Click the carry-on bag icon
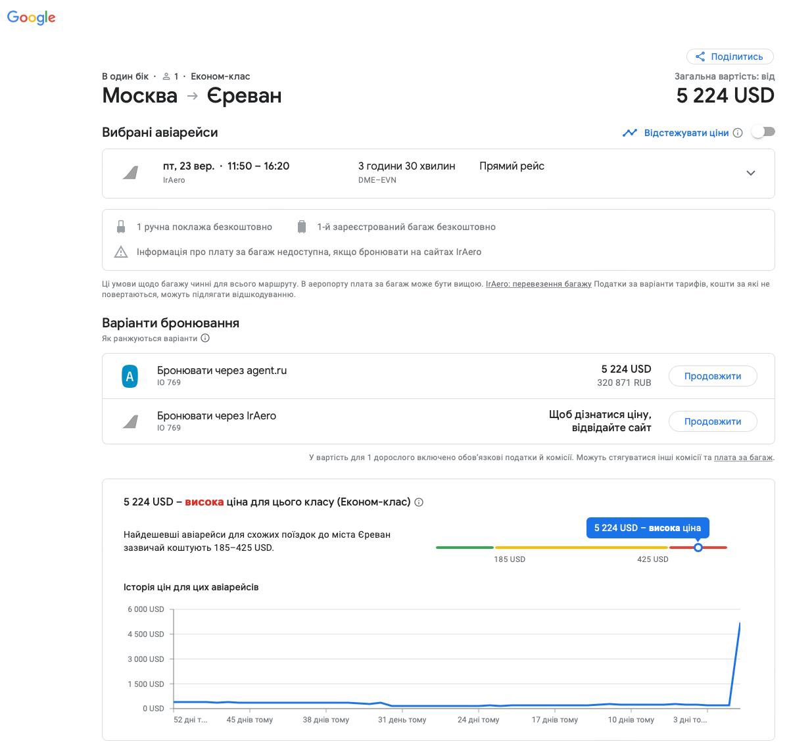Viewport: 789px width, 752px height. (x=121, y=227)
